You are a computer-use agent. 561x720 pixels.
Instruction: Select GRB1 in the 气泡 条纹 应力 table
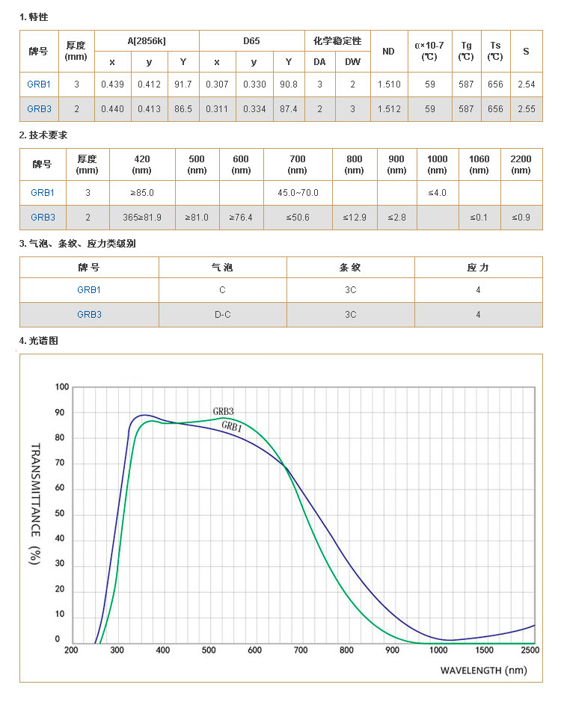[89, 289]
